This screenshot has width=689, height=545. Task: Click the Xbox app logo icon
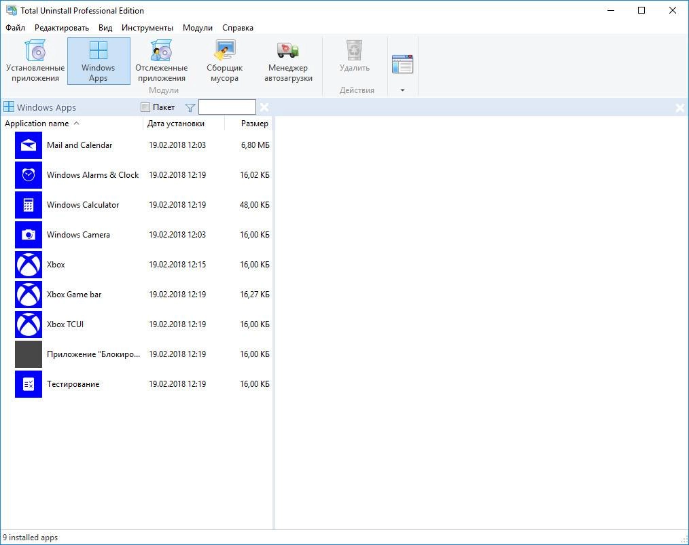point(29,265)
